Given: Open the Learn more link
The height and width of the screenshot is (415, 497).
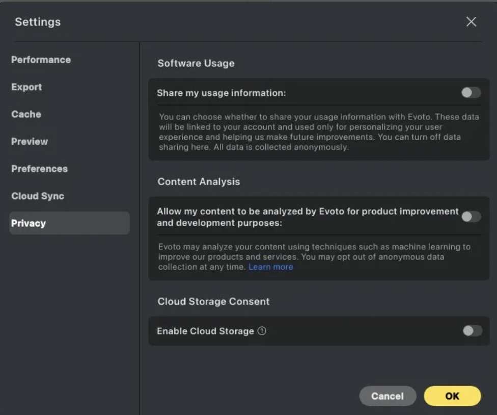Looking at the screenshot, I should pos(271,267).
